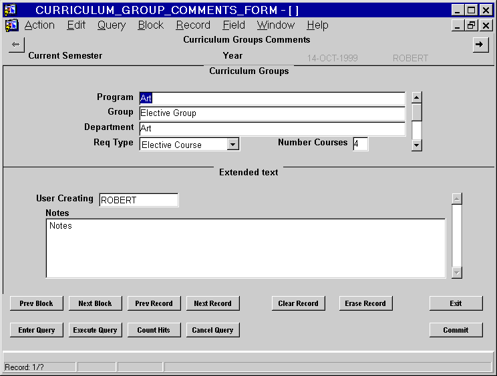Click the Exit button

point(456,303)
